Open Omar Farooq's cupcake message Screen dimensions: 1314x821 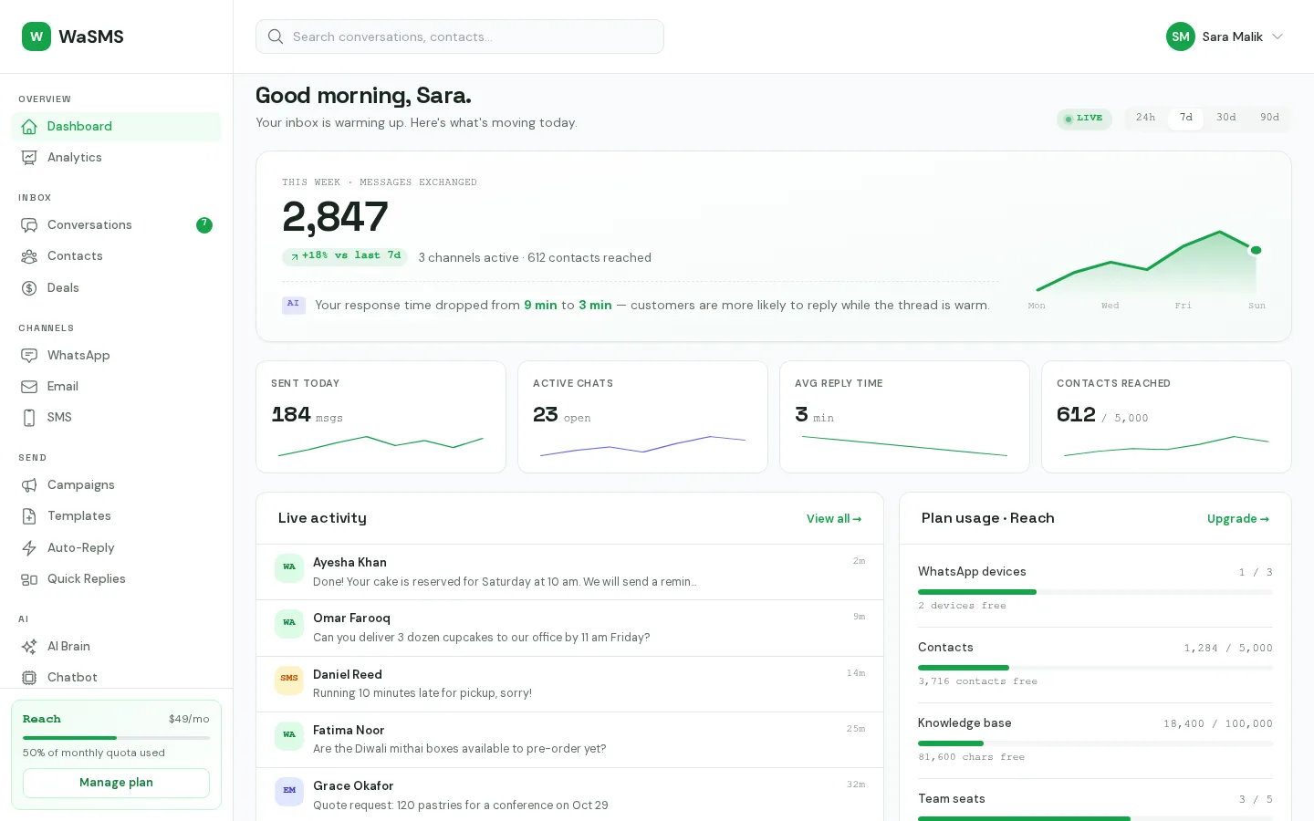click(x=569, y=629)
